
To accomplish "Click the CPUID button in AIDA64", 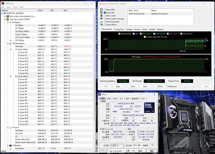I will (x=160, y=87).
